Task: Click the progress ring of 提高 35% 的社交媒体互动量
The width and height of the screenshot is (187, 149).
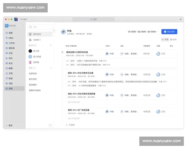Action: (158, 74)
